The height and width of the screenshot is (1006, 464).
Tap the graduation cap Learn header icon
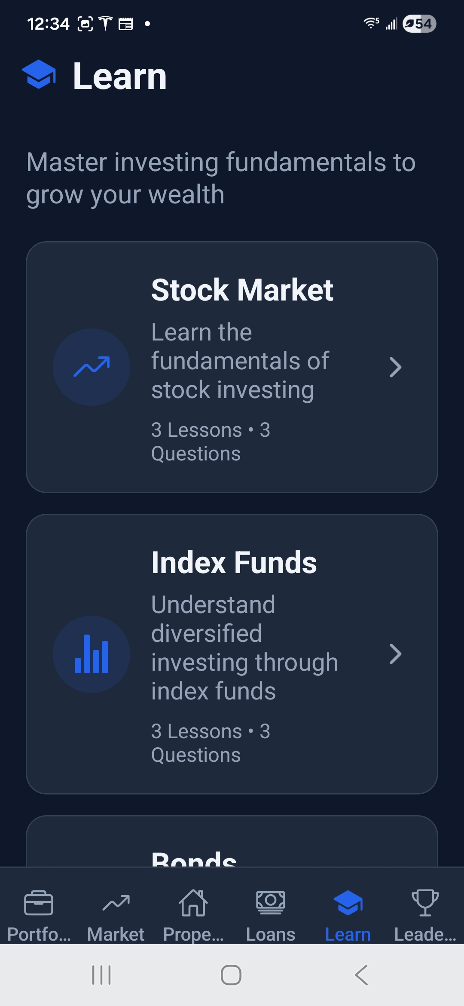click(x=39, y=75)
